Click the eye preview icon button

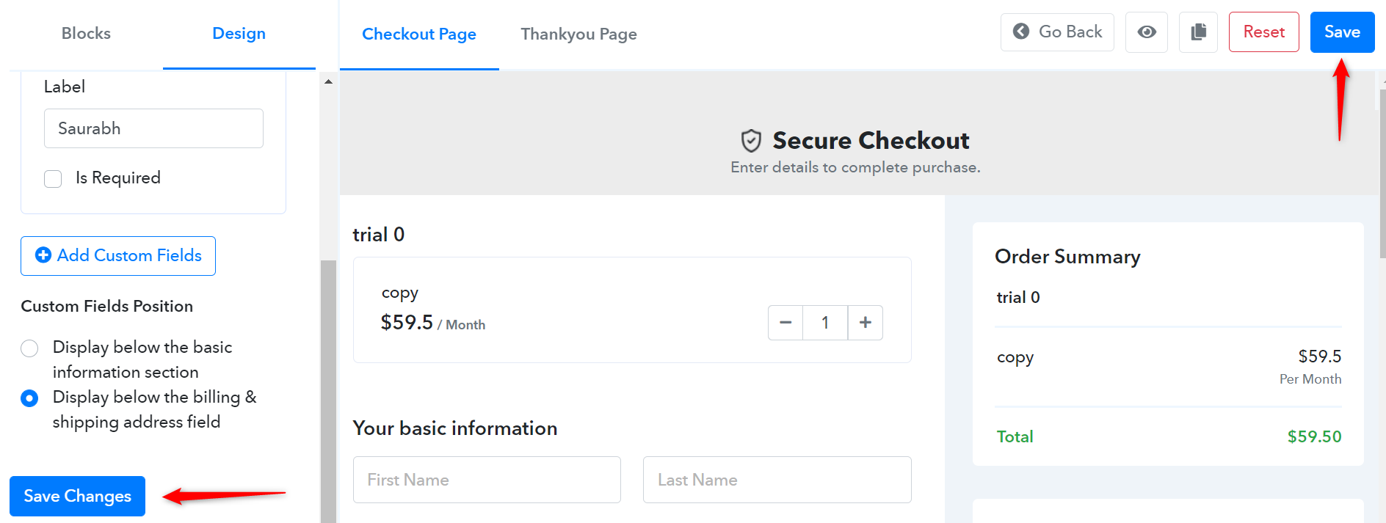click(1147, 32)
